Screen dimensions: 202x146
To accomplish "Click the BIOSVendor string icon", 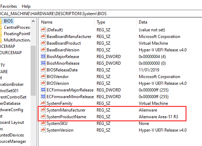I will coord(43,76).
